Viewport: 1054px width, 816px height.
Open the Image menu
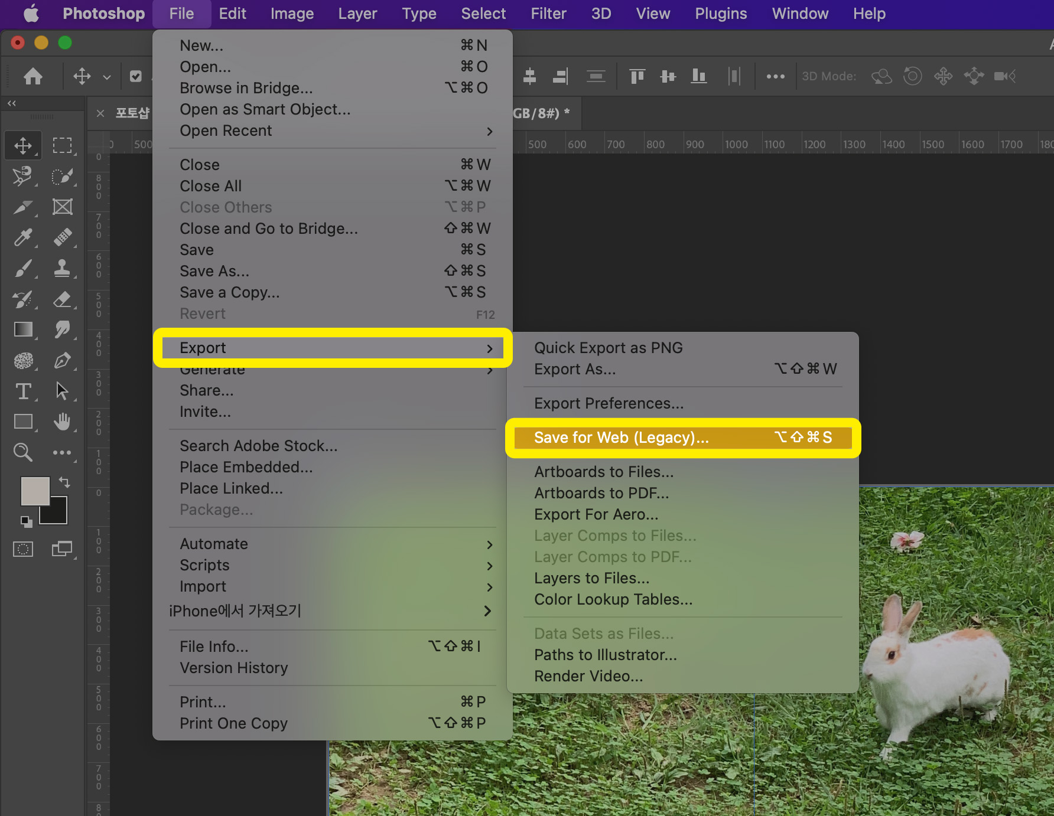point(292,14)
